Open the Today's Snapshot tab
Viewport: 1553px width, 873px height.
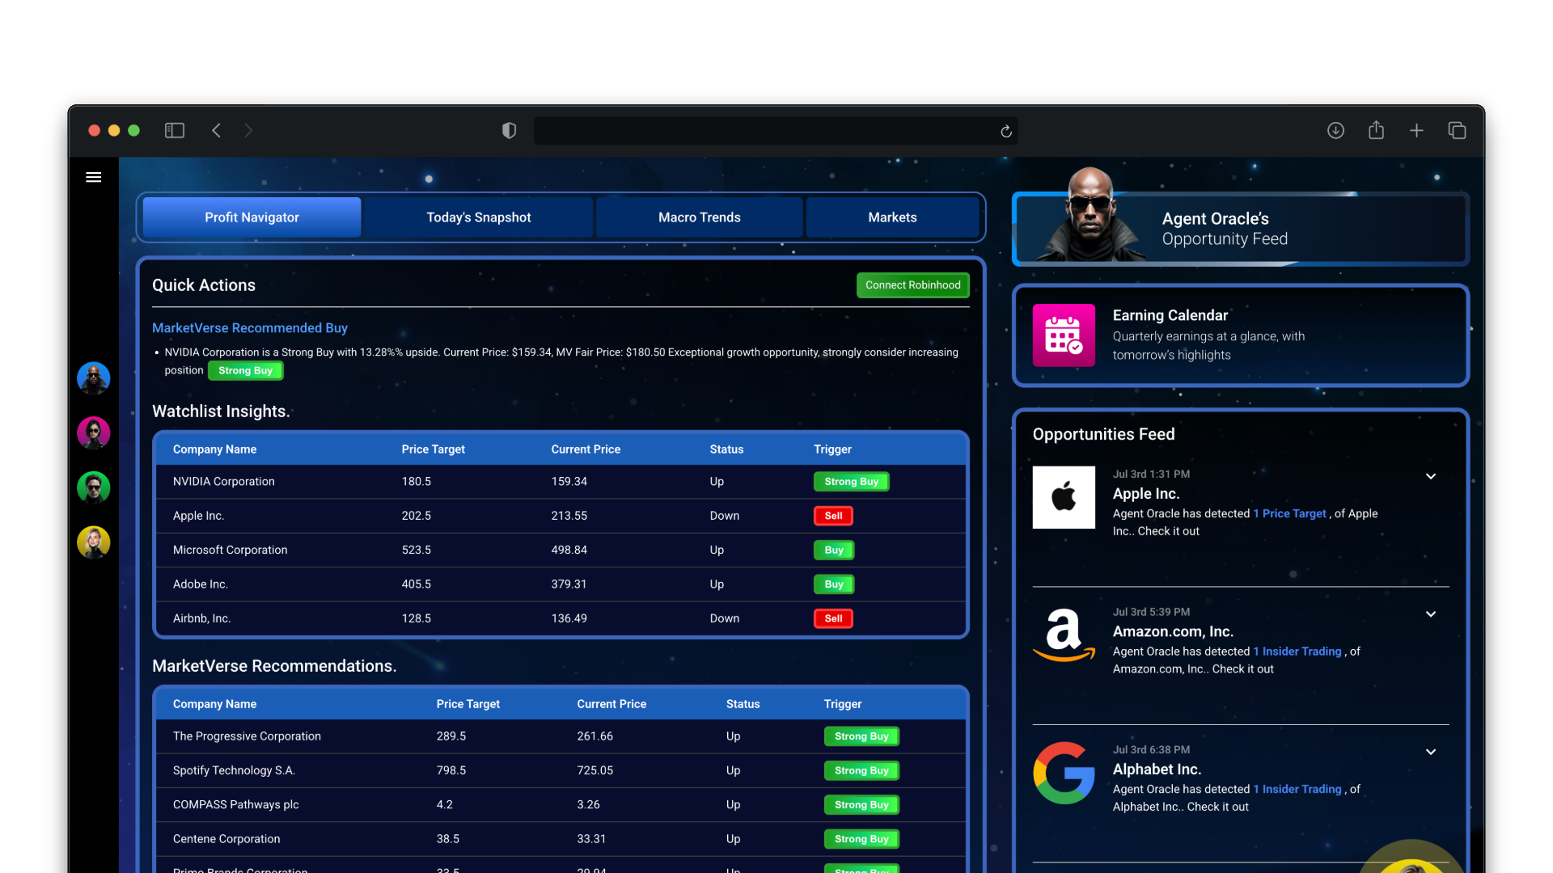coord(479,217)
